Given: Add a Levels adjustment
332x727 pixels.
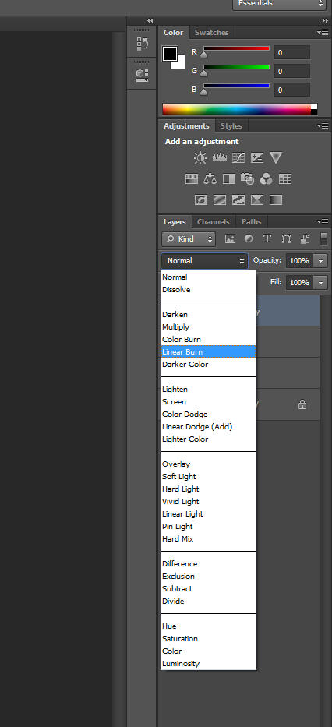Looking at the screenshot, I should click(x=219, y=157).
